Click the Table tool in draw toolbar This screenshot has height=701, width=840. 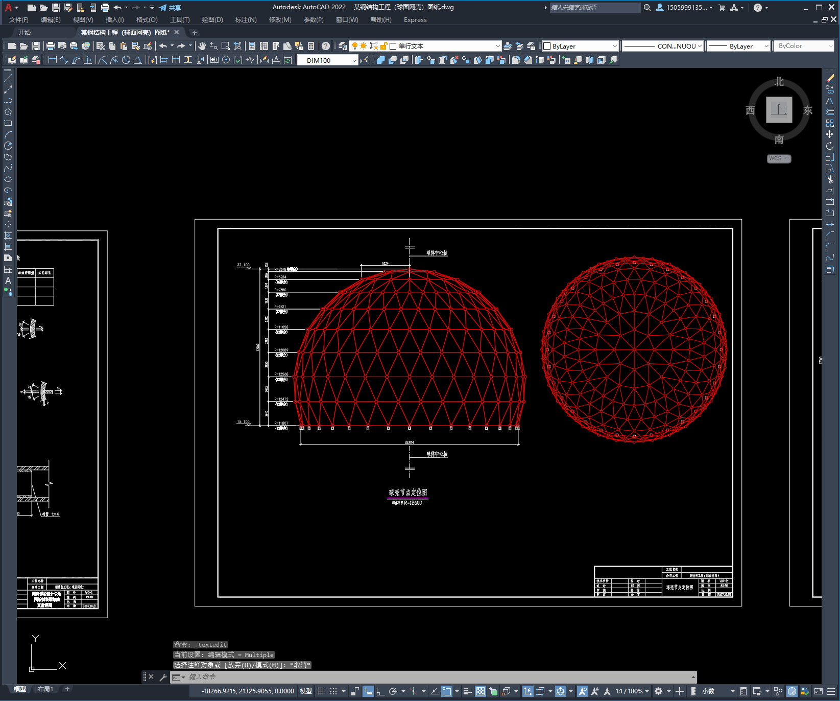[x=8, y=269]
